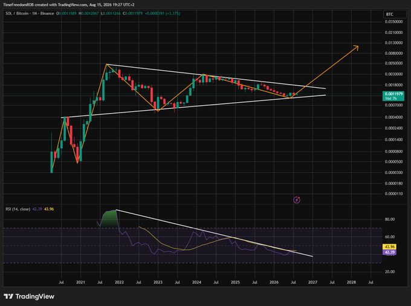Click the 2028 label on time axis
The width and height of the screenshot is (411, 306).
click(351, 282)
